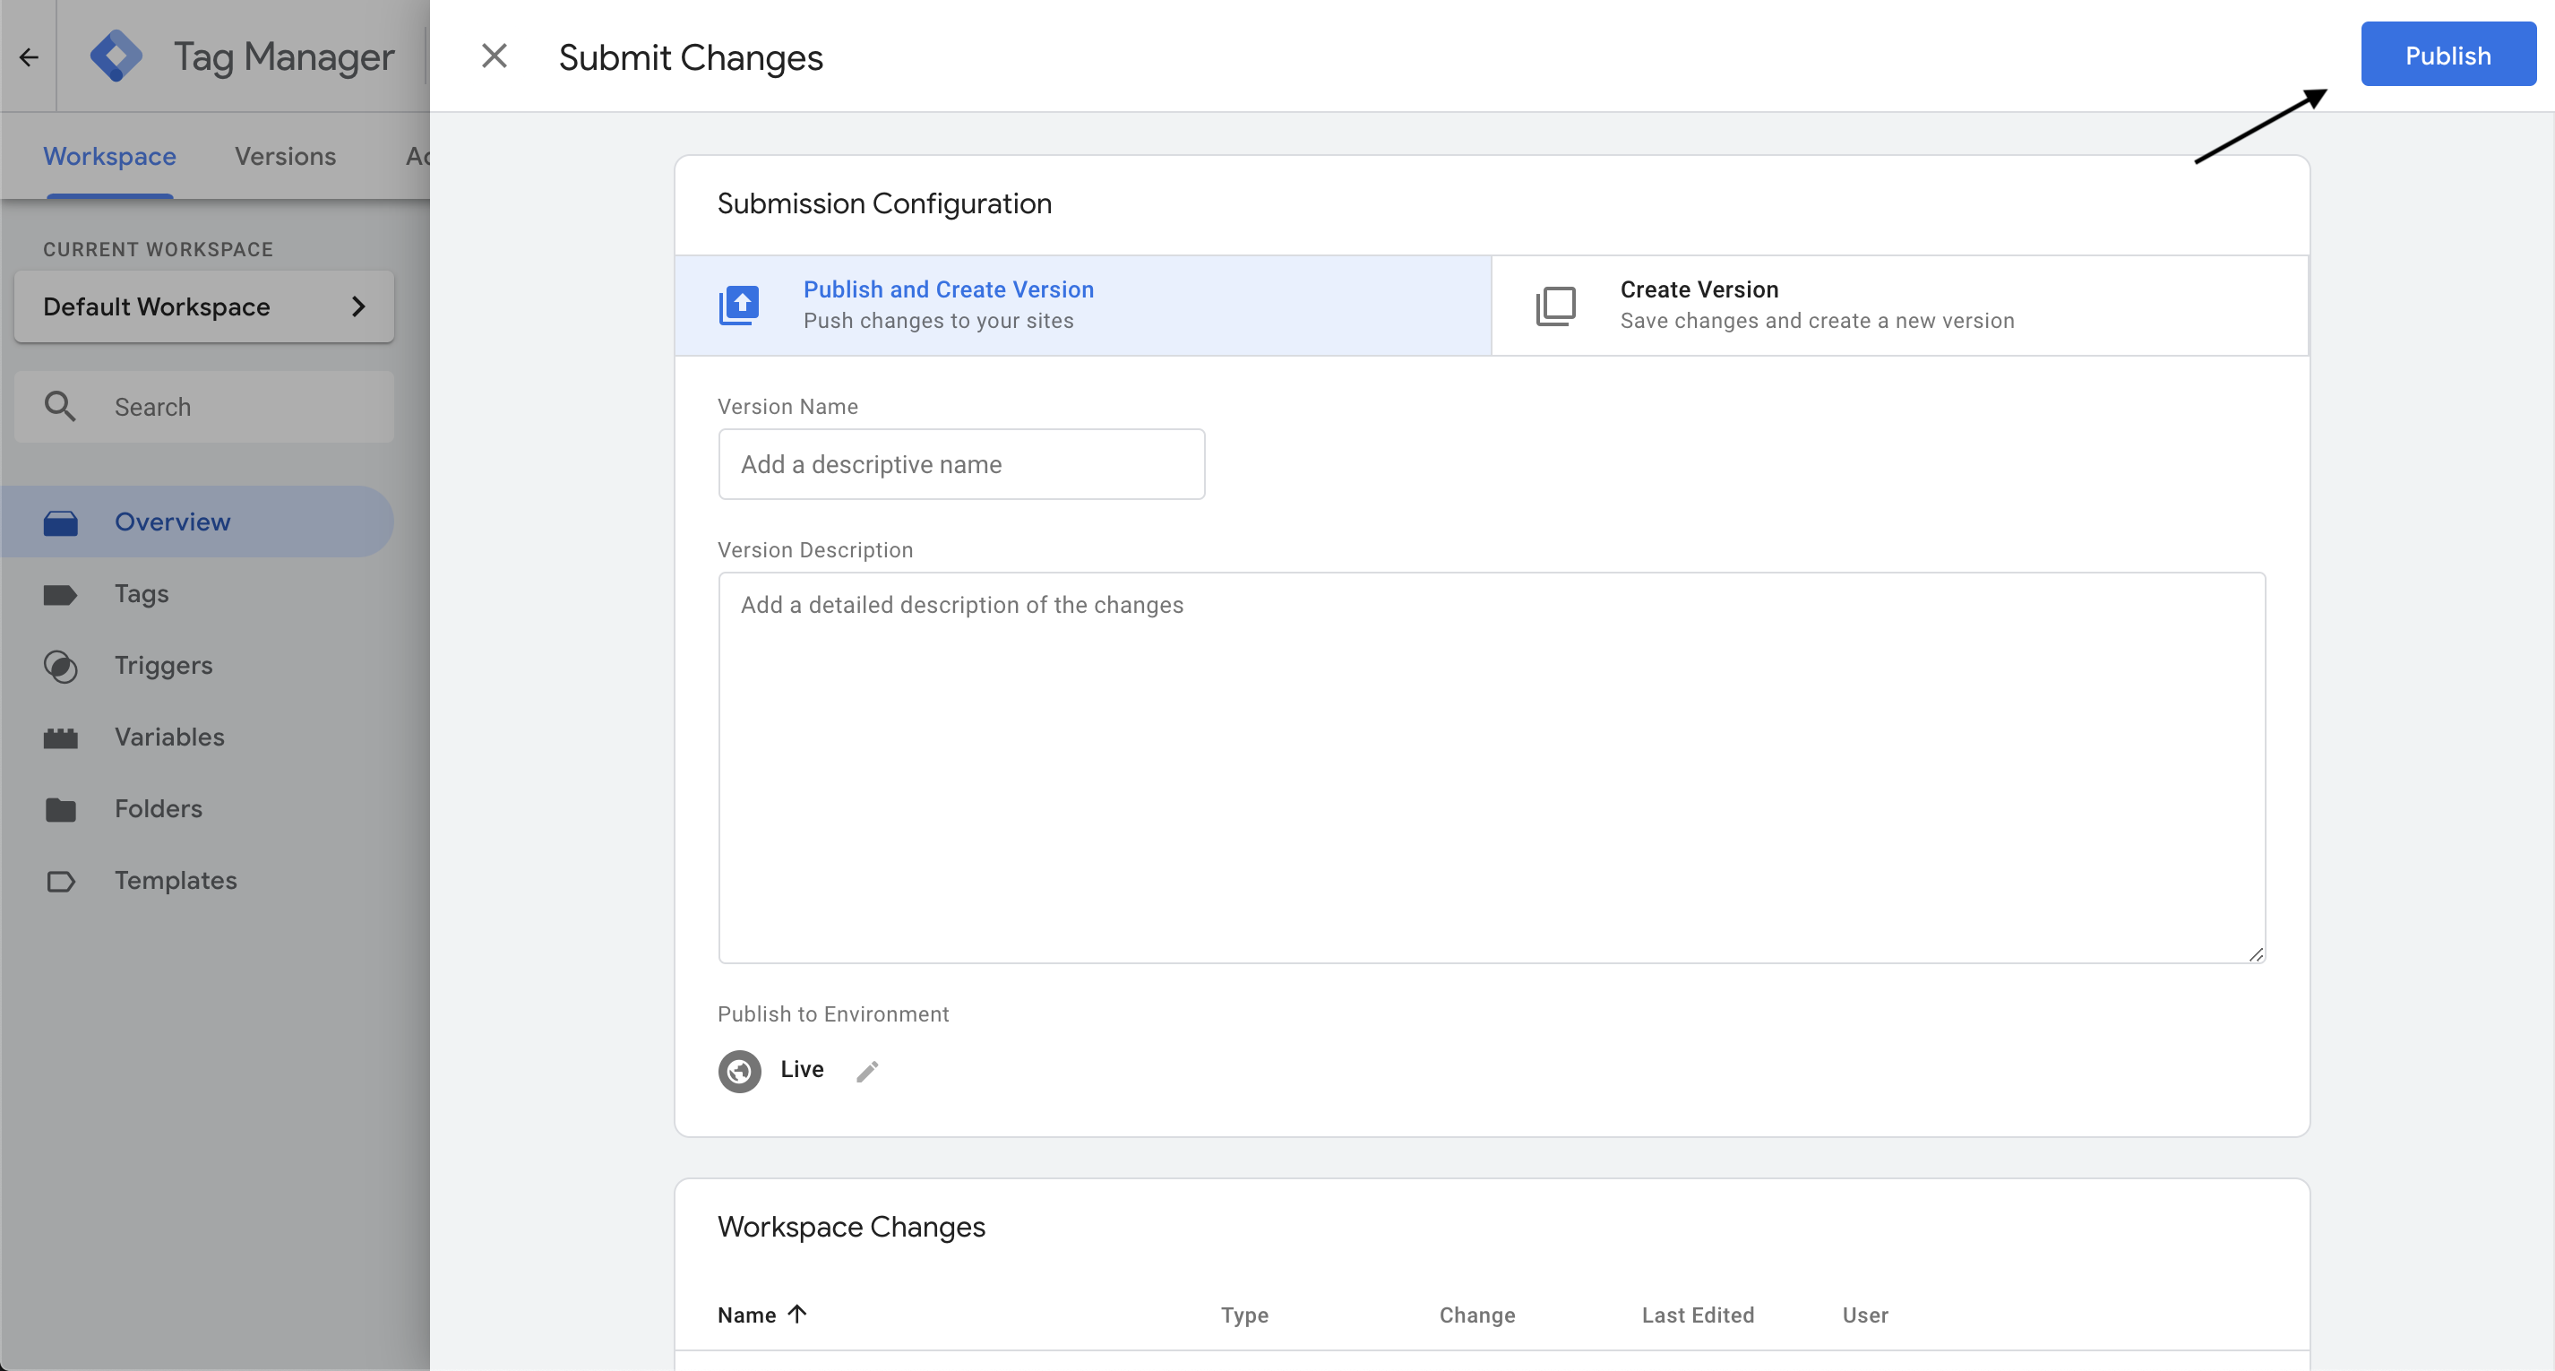
Task: Click the Overview archive icon
Action: pos(62,521)
